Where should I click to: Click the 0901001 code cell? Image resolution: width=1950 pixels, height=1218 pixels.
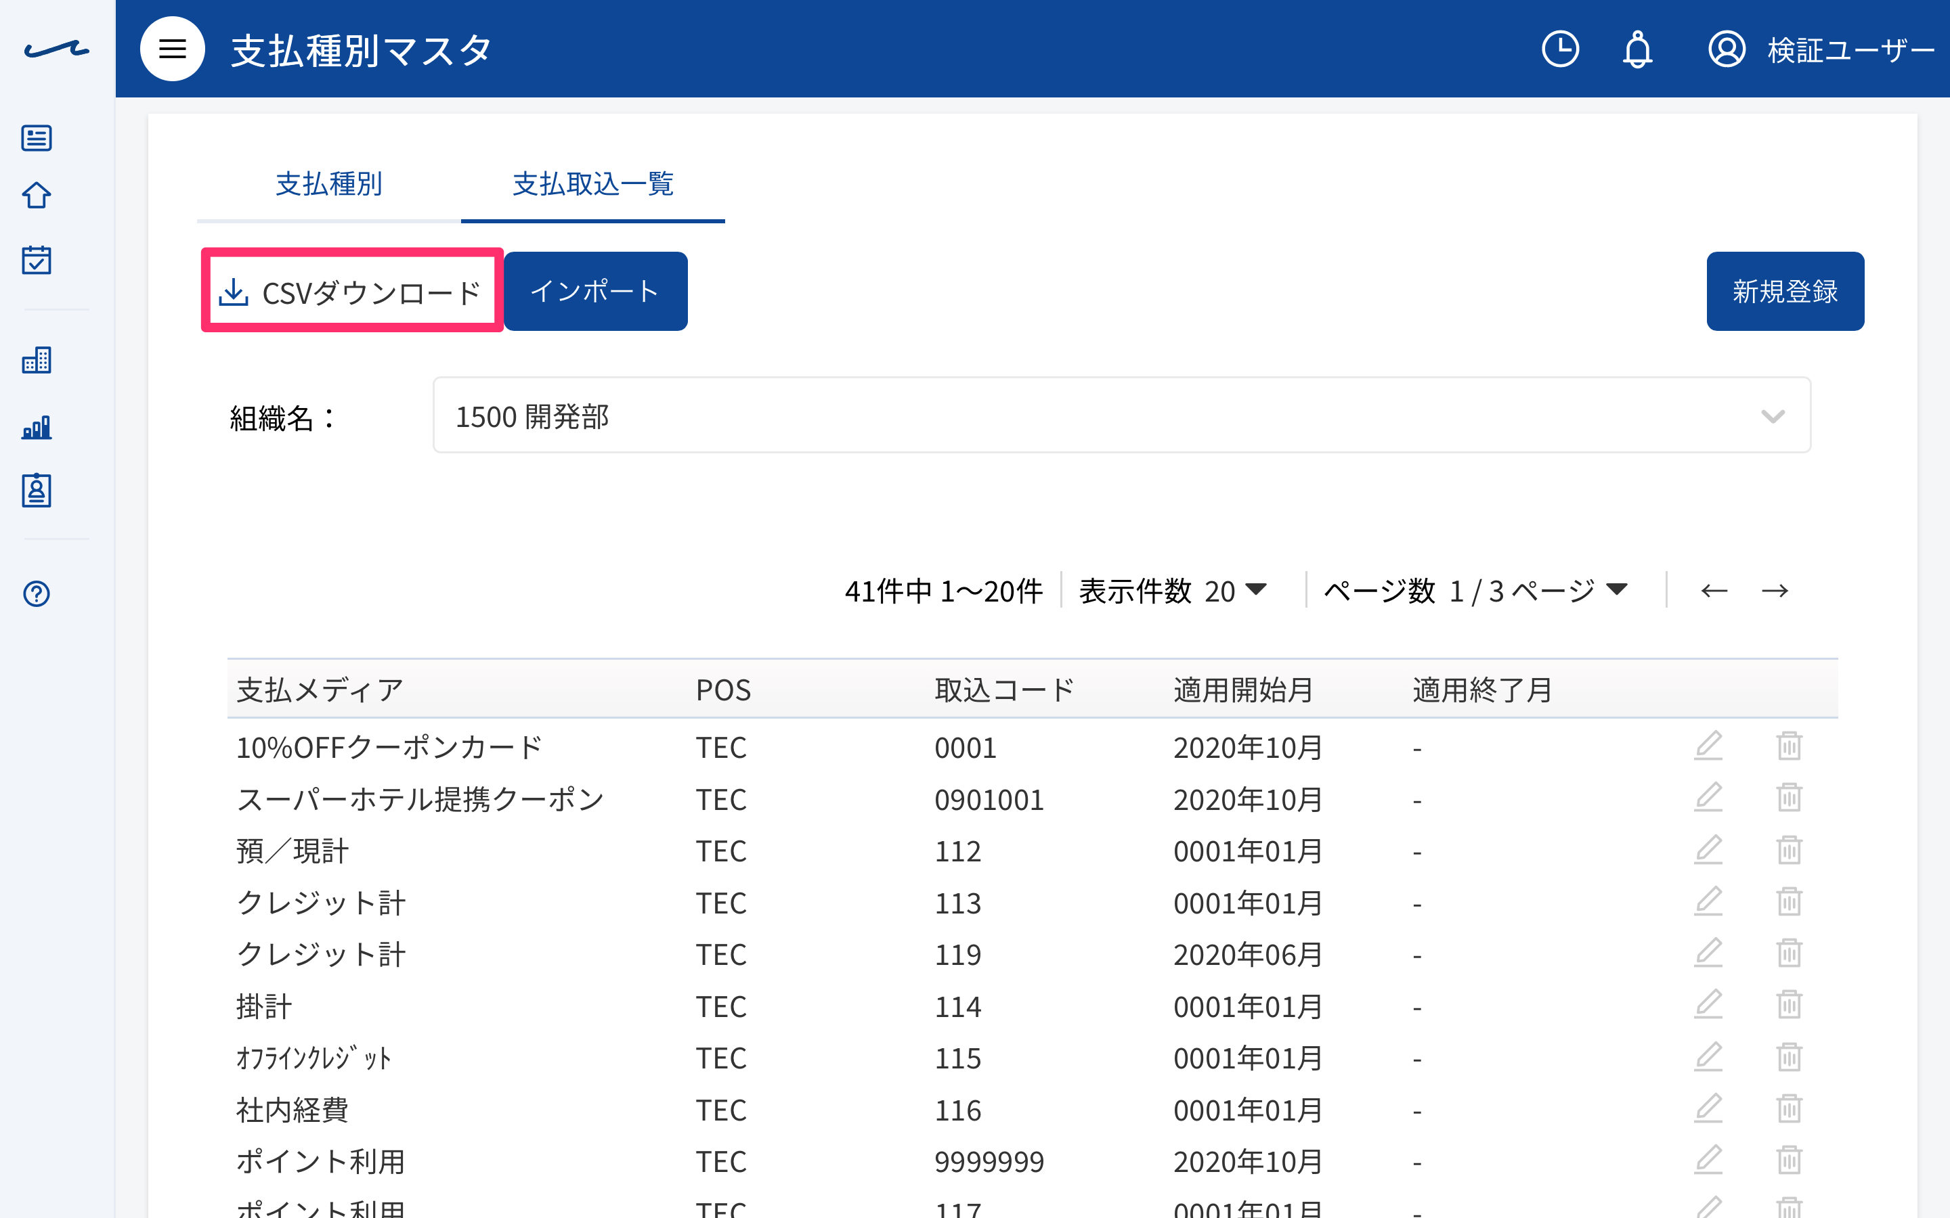tap(989, 799)
